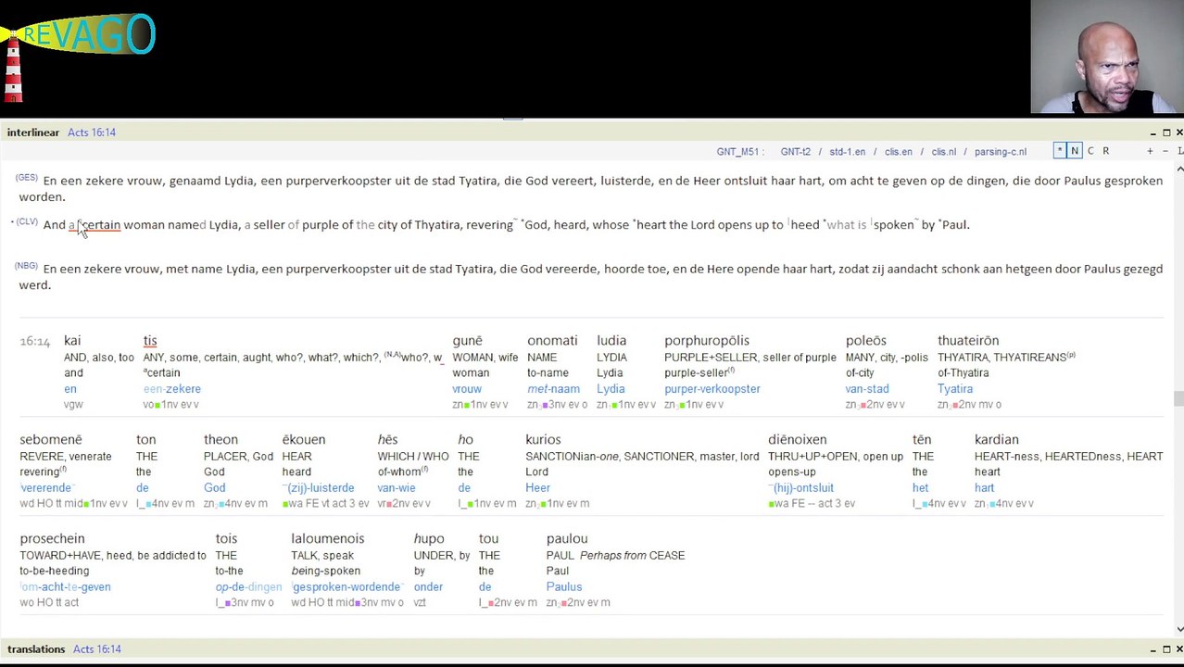Viewport: 1184px width, 667px height.
Task: Click the Dutch gloss 'Tyatira'
Action: coord(955,389)
